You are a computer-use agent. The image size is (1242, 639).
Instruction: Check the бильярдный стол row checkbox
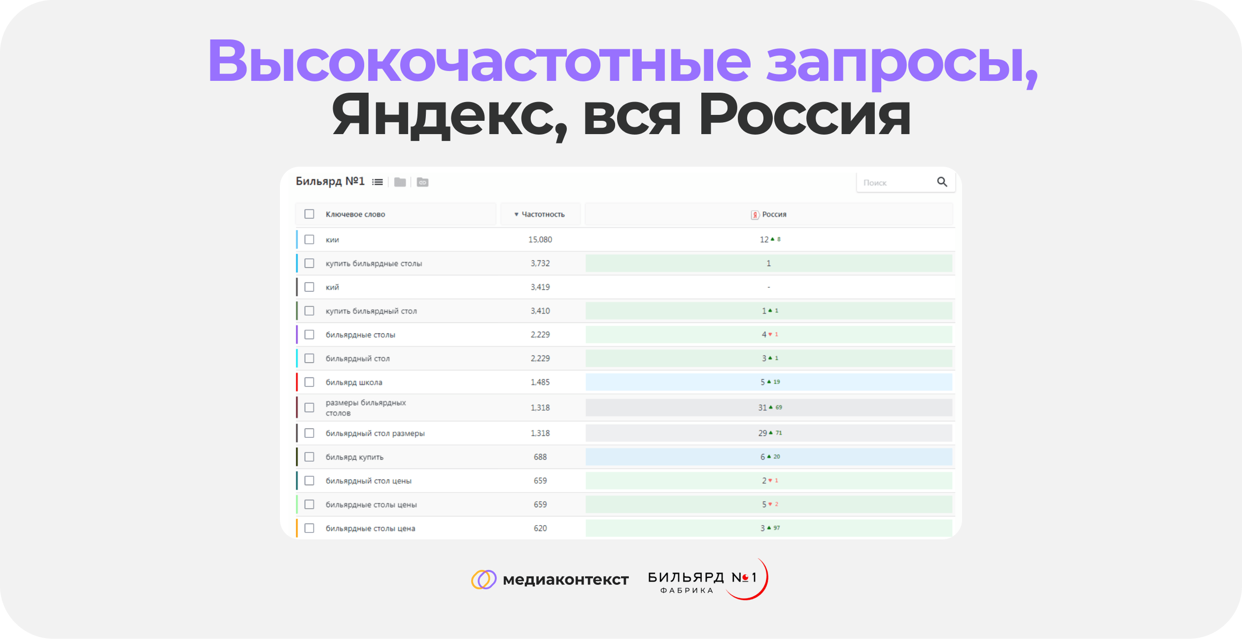click(309, 358)
